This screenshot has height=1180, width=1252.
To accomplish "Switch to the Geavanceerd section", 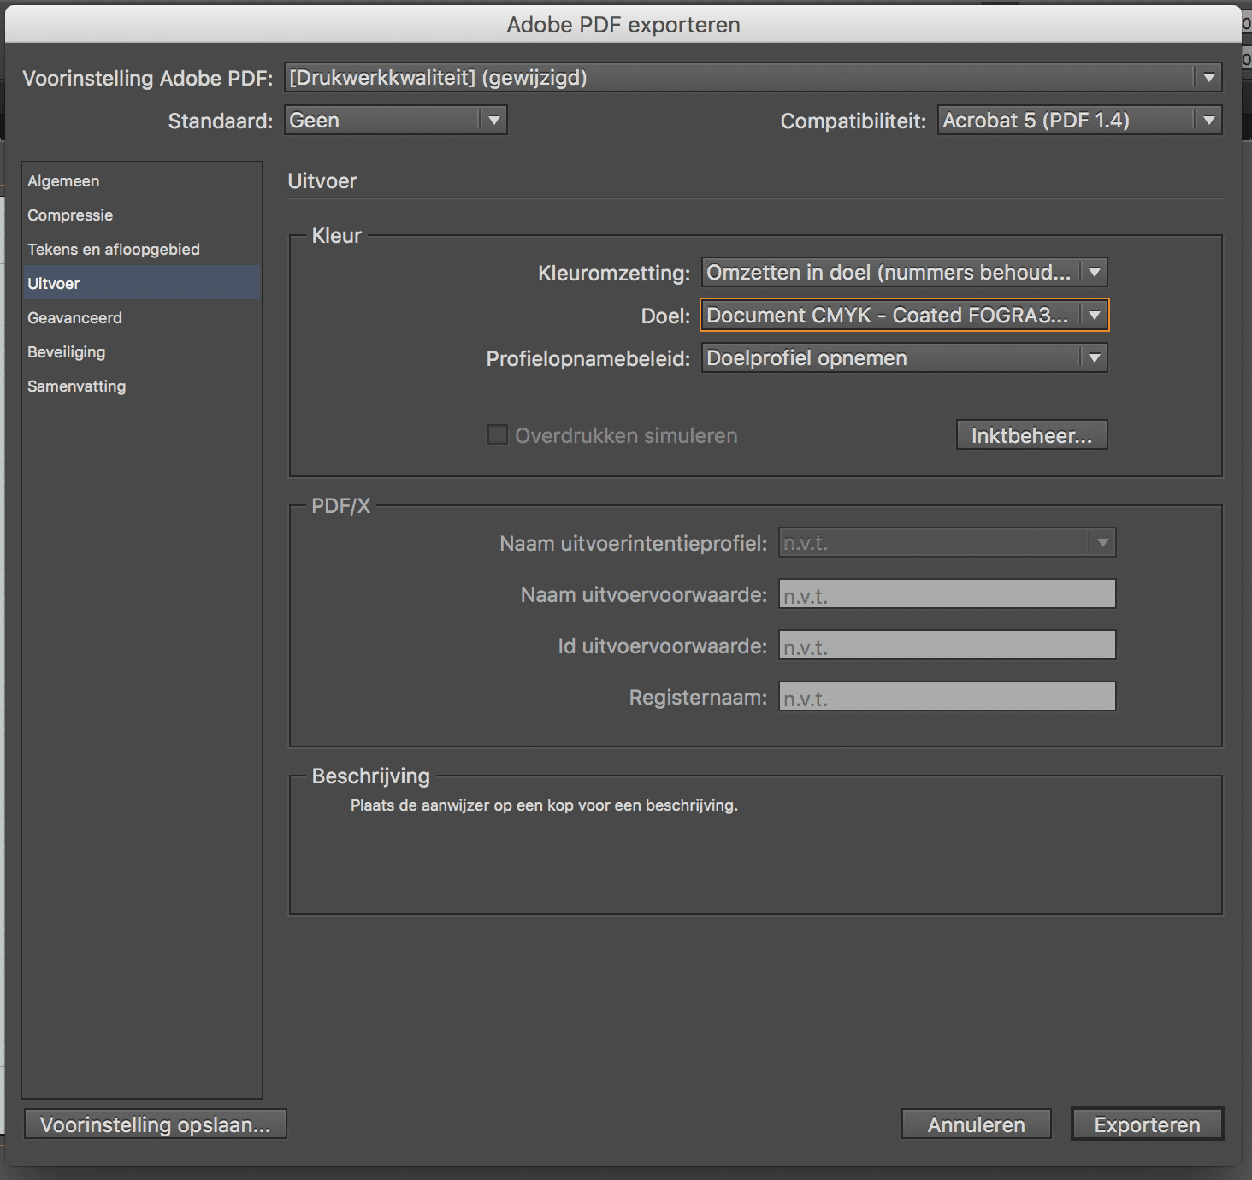I will point(75,317).
